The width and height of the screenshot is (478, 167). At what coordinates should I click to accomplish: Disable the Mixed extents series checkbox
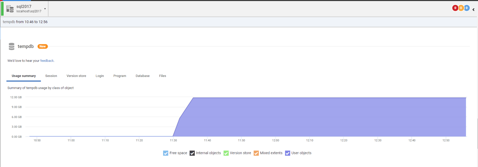pyautogui.click(x=256, y=153)
